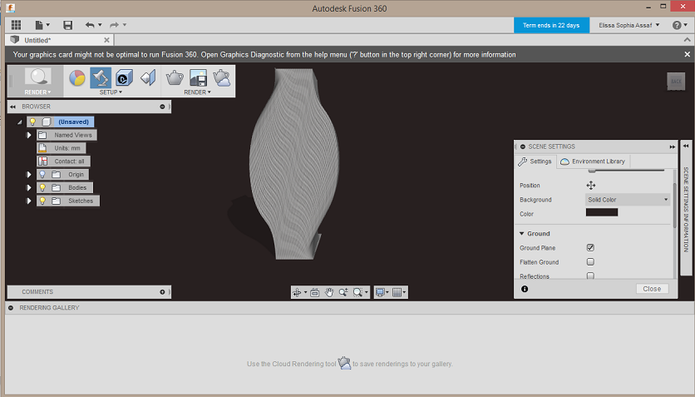Screen dimensions: 695x397
Task: Click the Position move icon
Action: point(591,186)
